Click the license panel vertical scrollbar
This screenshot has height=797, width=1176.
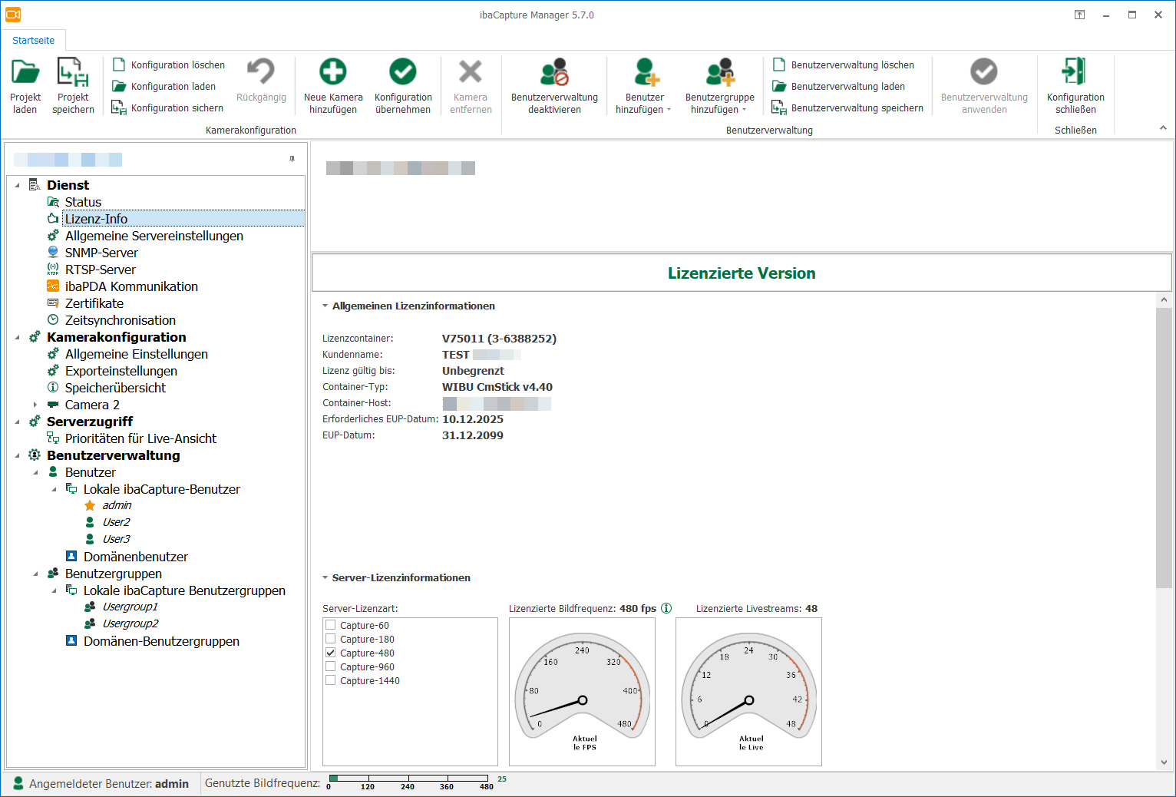pos(1164,448)
